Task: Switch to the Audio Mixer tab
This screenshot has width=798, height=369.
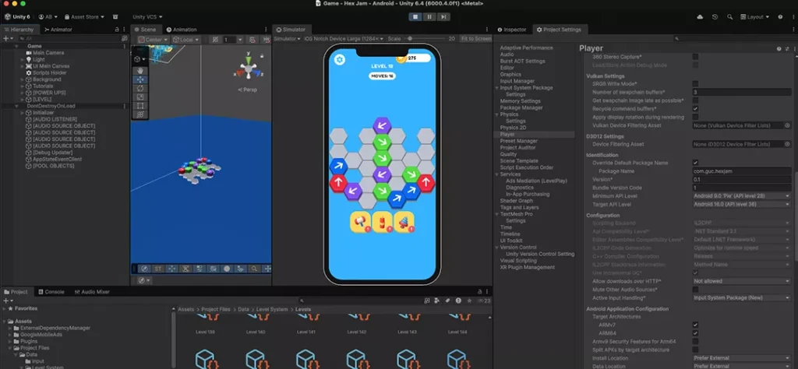Action: click(x=92, y=292)
